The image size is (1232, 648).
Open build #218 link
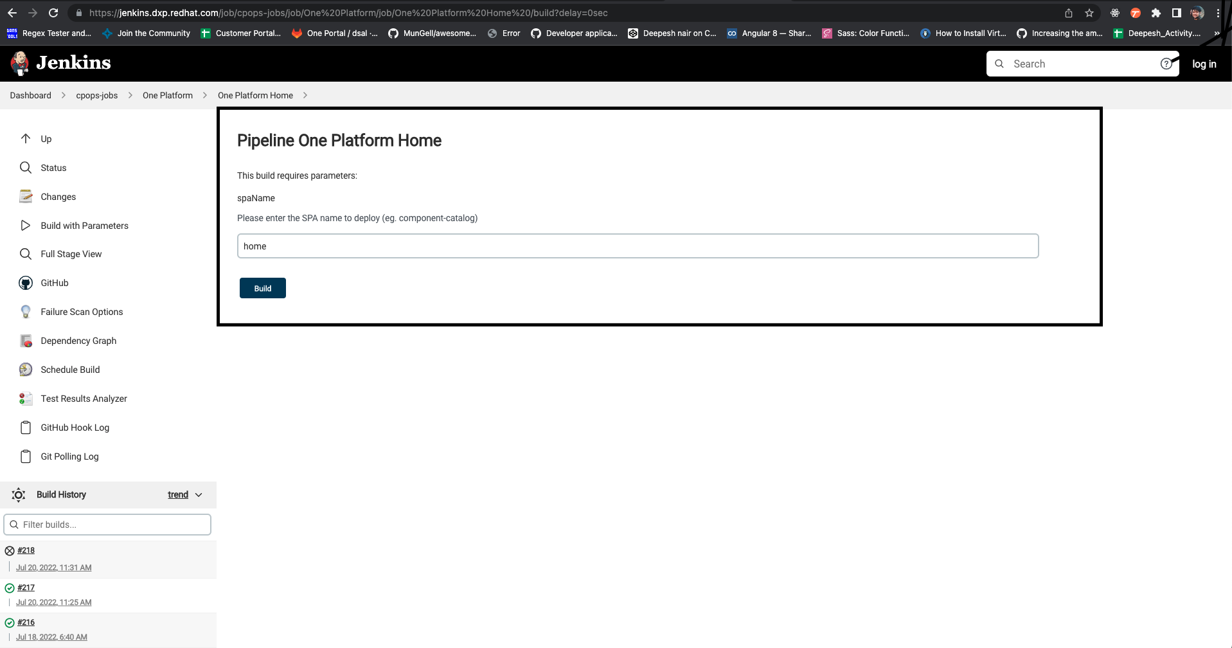26,550
